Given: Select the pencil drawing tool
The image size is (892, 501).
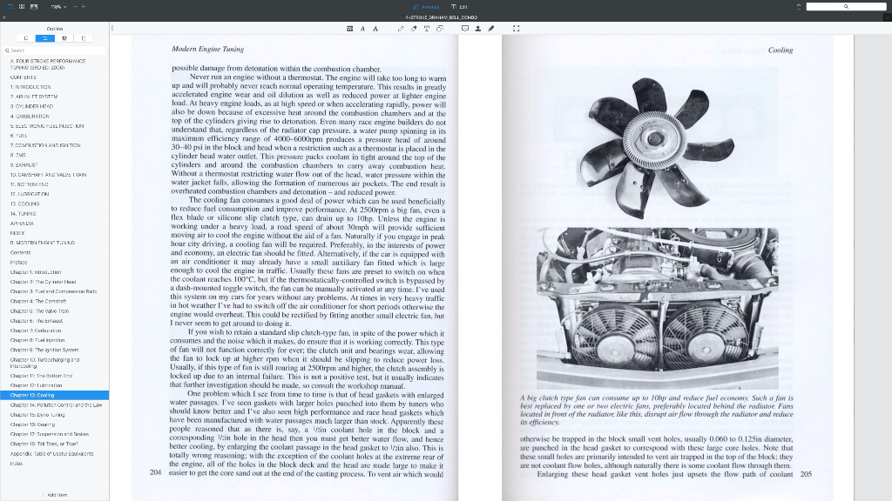Looking at the screenshot, I should tap(401, 29).
